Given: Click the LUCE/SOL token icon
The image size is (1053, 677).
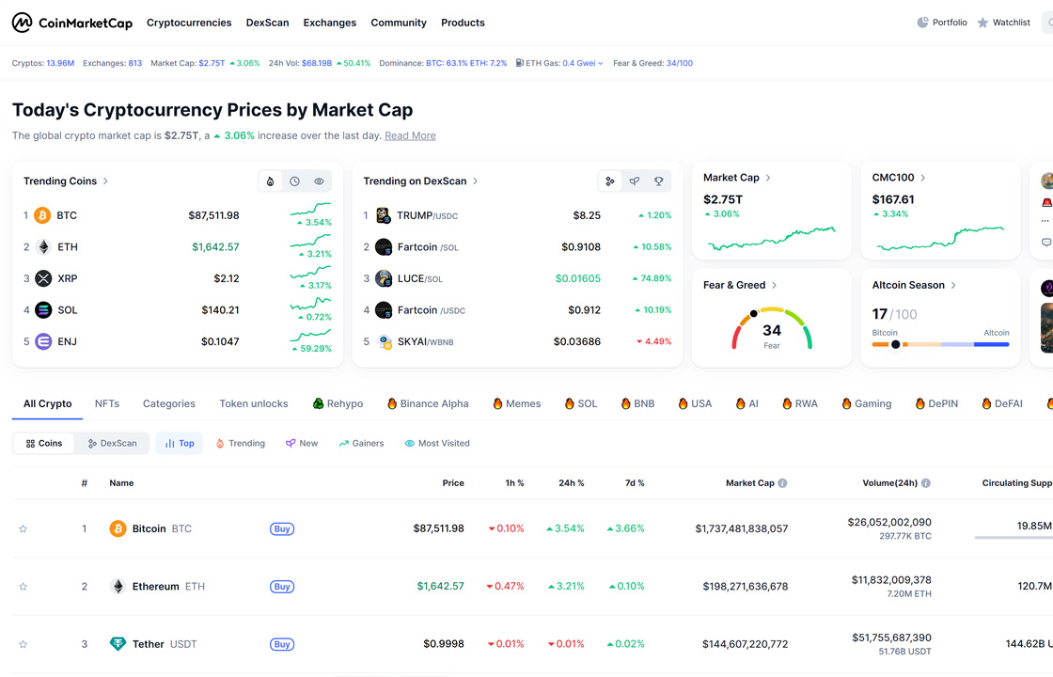Looking at the screenshot, I should pos(384,278).
